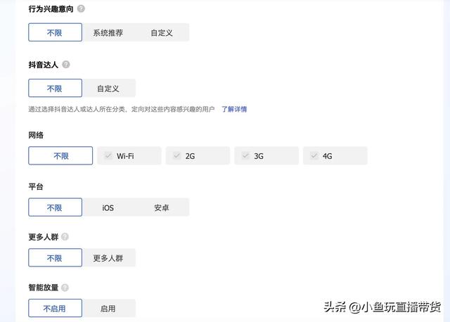Choose 安卓 platform option

[x=162, y=207]
